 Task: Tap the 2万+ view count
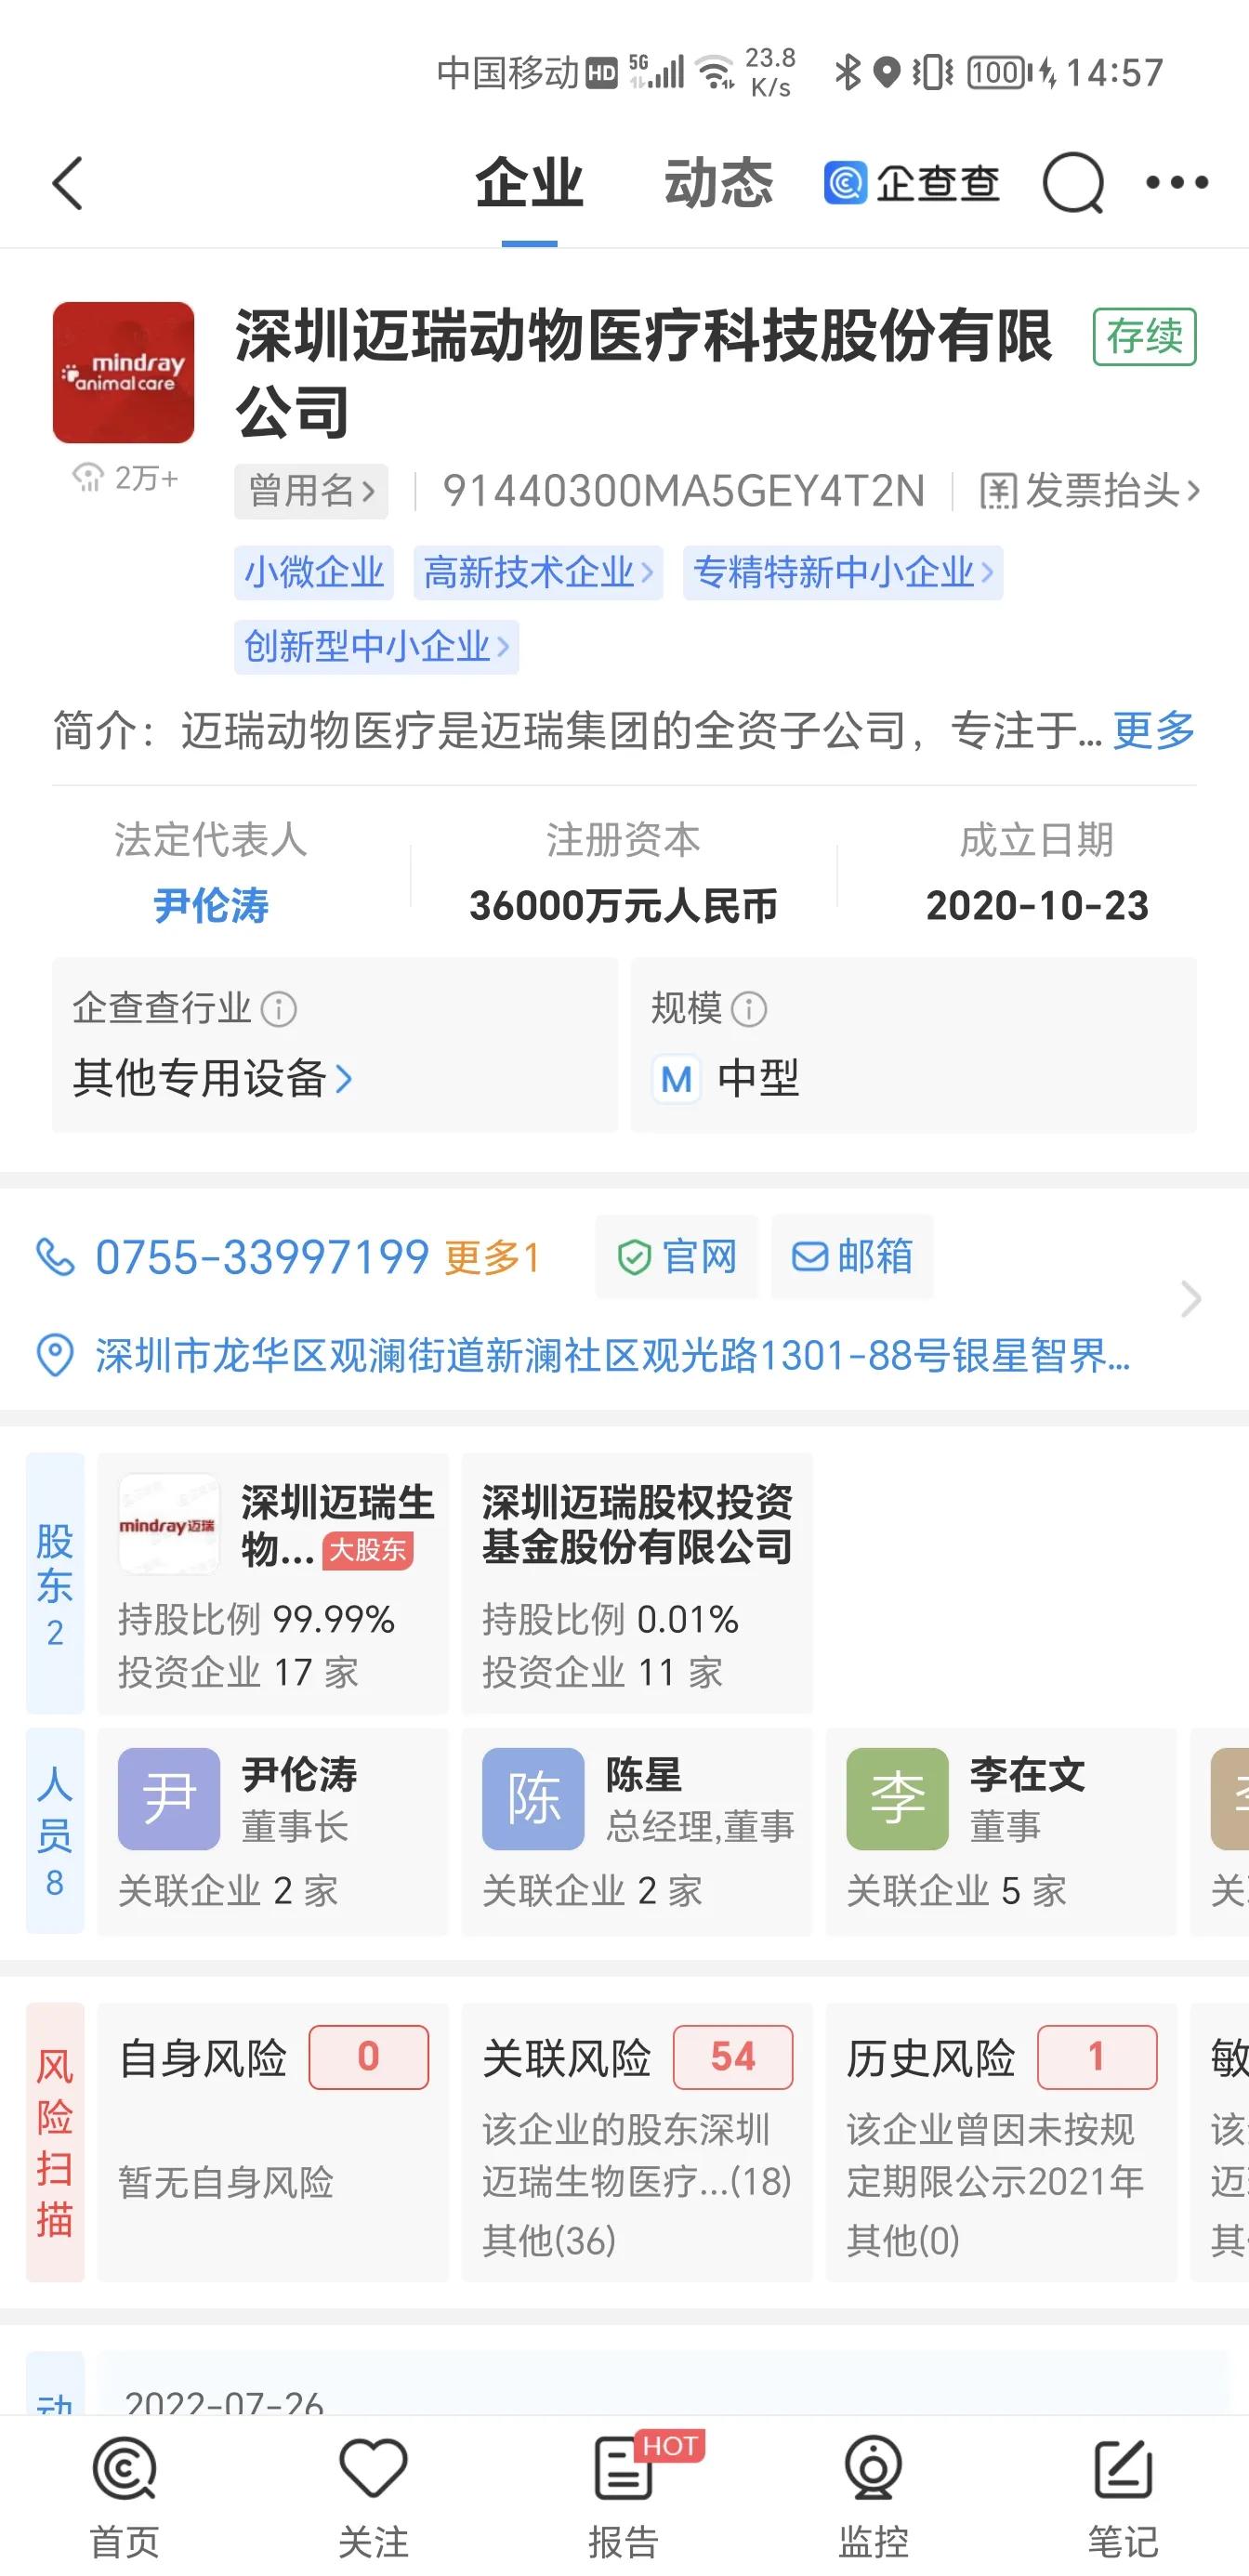(x=125, y=478)
